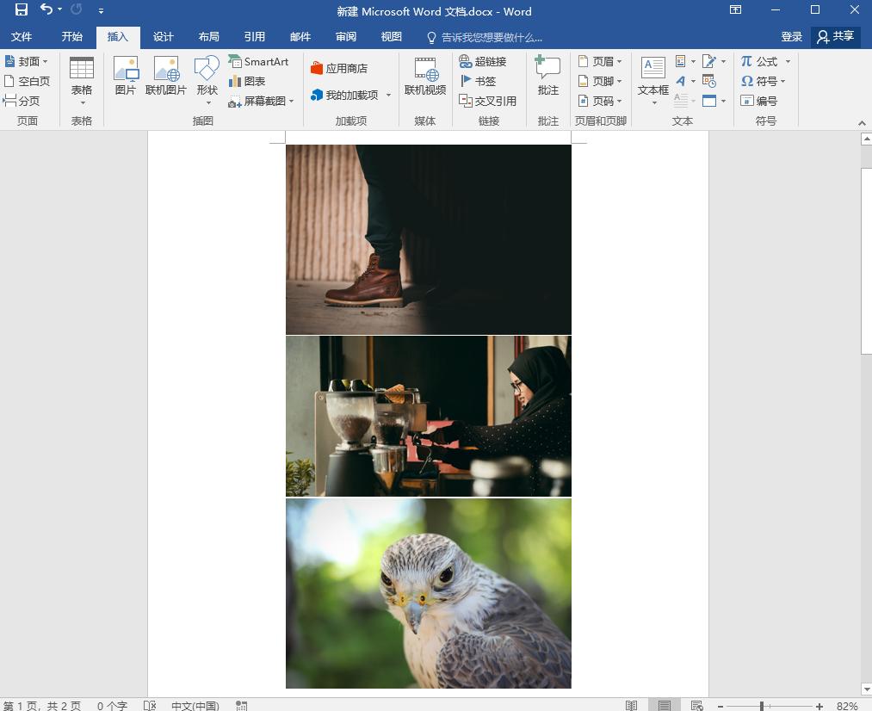Image resolution: width=872 pixels, height=711 pixels.
Task: Enable print layout view in status bar
Action: (x=664, y=706)
